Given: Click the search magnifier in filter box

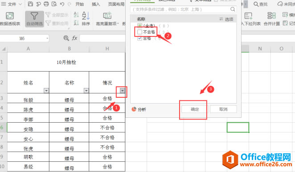Looking at the screenshot, I should tap(233, 9).
